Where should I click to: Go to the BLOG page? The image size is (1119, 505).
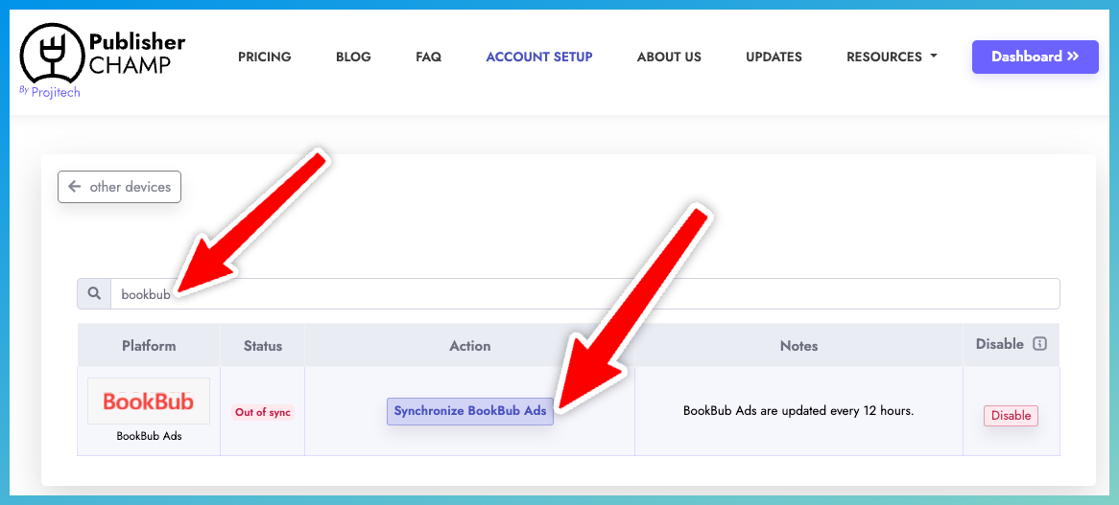point(353,57)
